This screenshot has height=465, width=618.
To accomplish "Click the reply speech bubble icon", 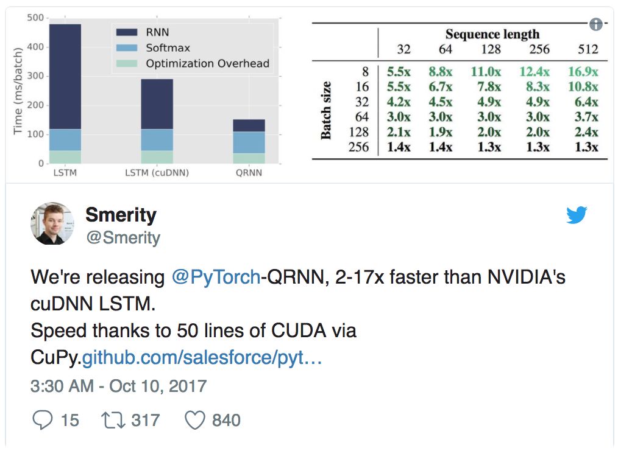I will pos(41,420).
